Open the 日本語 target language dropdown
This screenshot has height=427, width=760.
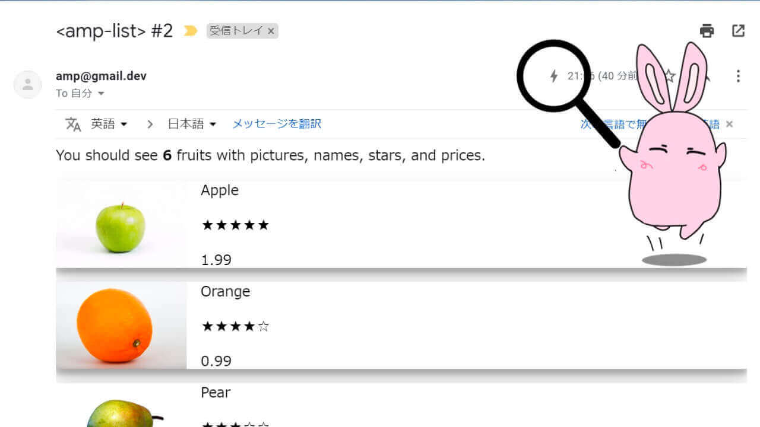click(x=192, y=124)
